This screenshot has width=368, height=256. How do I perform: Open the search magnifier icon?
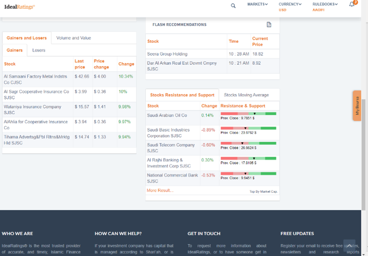click(x=233, y=6)
